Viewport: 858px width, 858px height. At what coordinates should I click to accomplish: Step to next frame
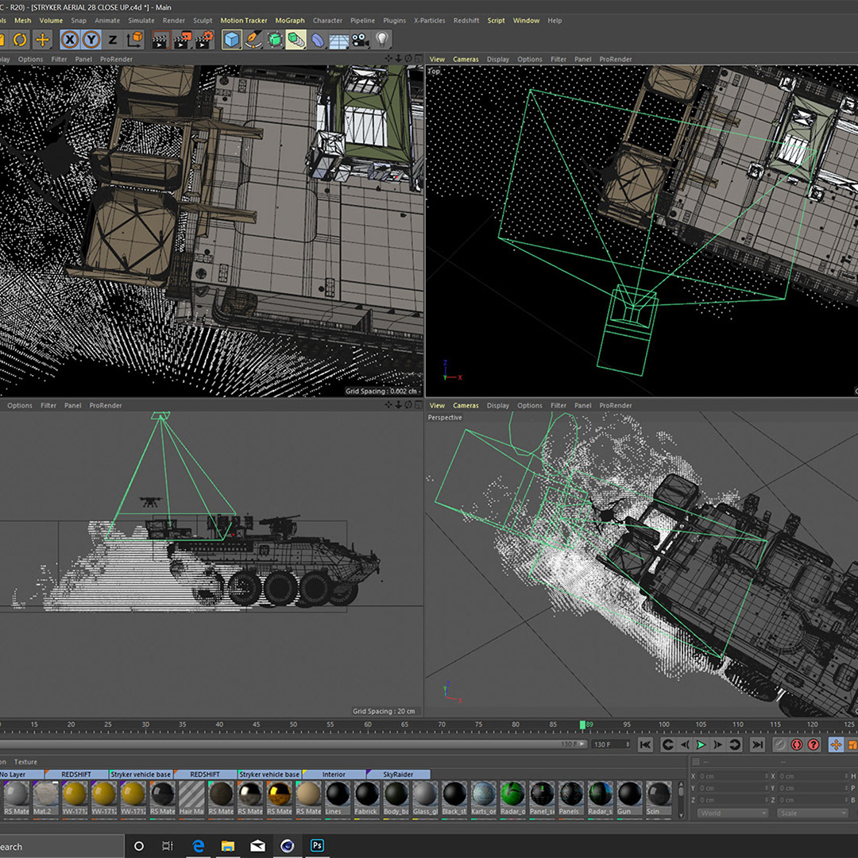(718, 744)
